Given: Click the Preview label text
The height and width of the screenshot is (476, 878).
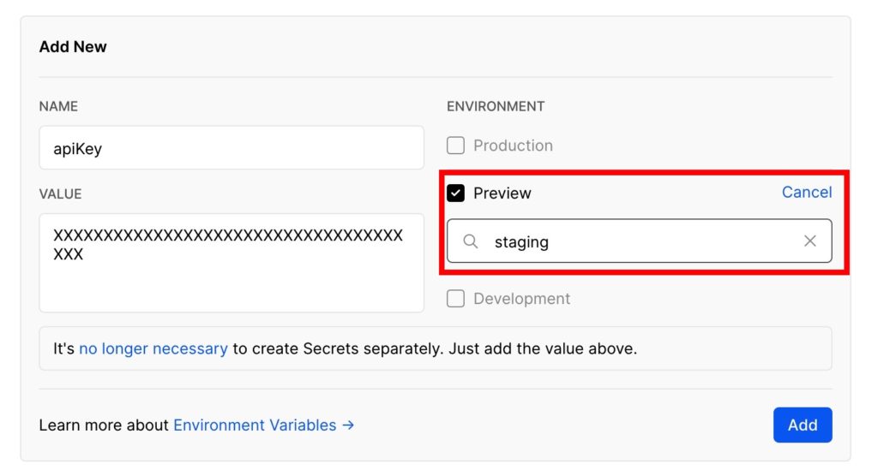Looking at the screenshot, I should tap(502, 193).
